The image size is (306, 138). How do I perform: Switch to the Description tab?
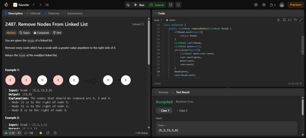(x=14, y=13)
